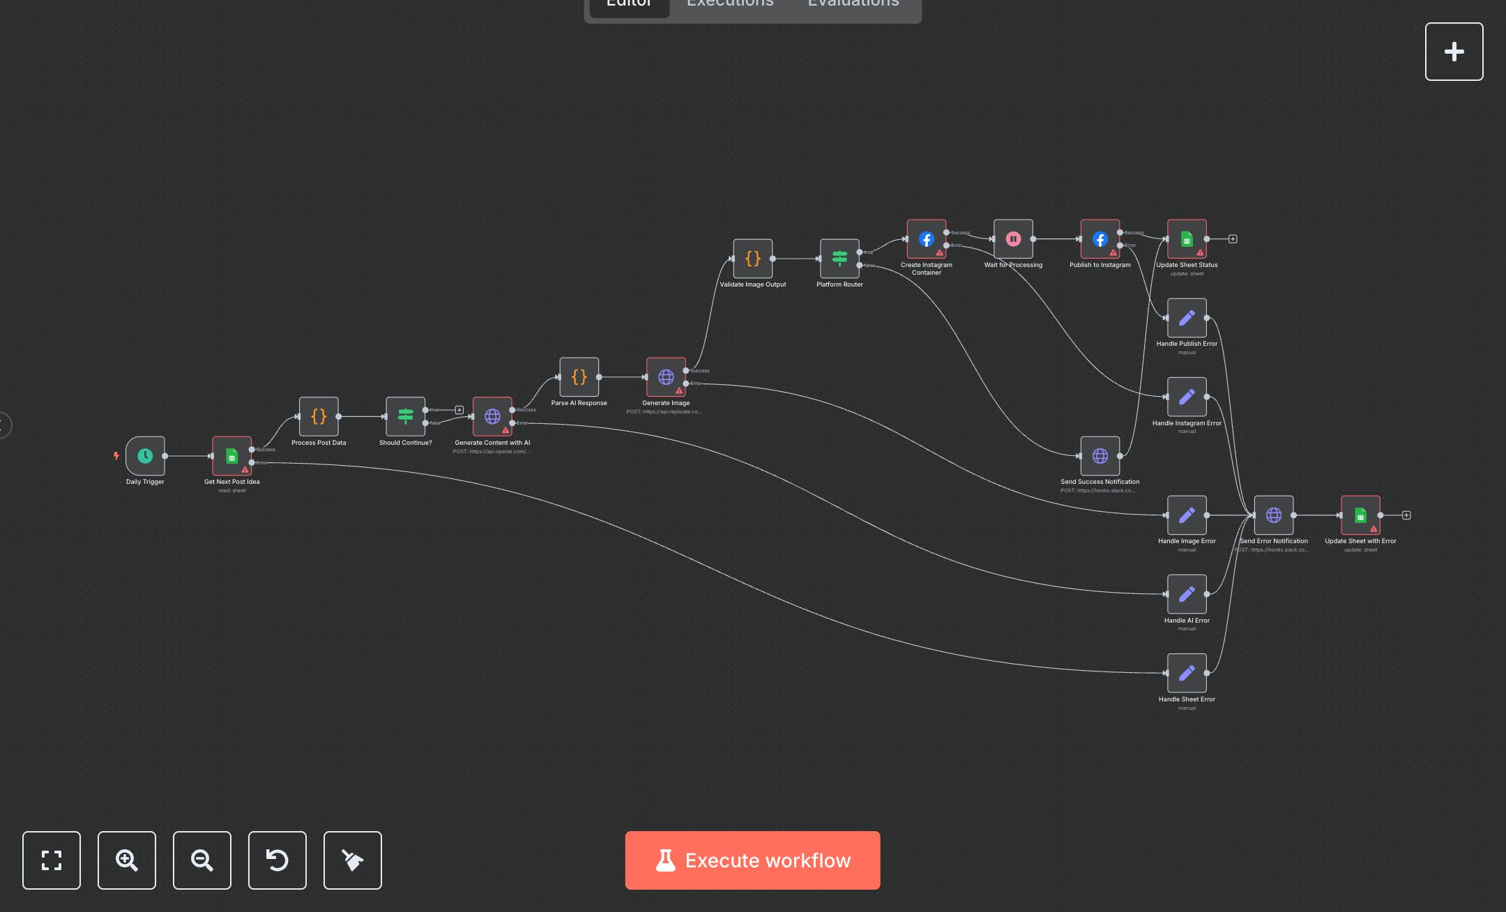
Task: Select the Publish to Instagram node
Action: 1100,238
